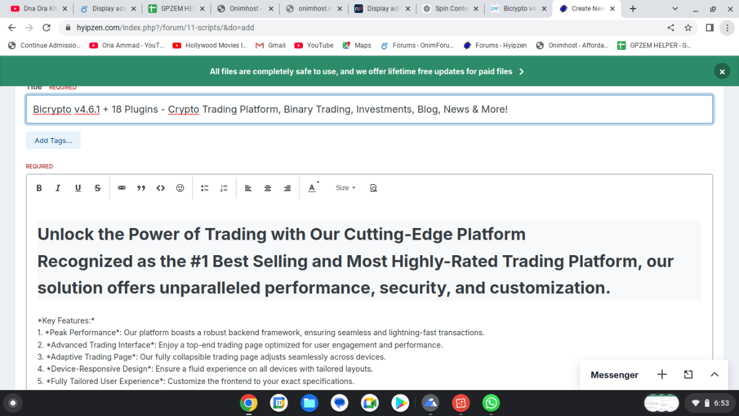
Task: Open the 'Hollywood Movies I...' bookmark
Action: [210, 46]
